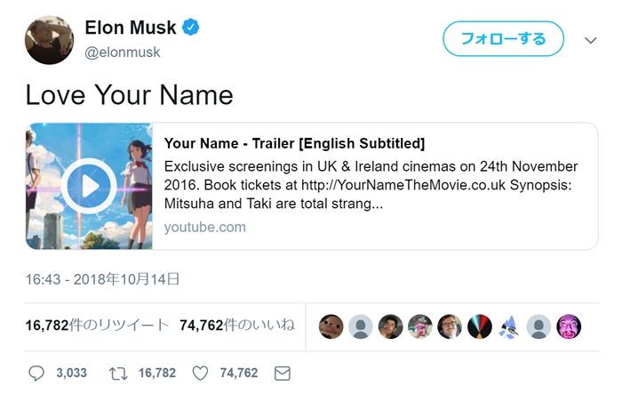This screenshot has height=394, width=622.
Task: View the 74,762件のいいね likes list
Action: pyautogui.click(x=237, y=326)
